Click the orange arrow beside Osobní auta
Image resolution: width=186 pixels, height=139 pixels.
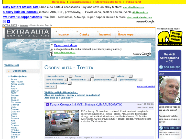pos(9,71)
